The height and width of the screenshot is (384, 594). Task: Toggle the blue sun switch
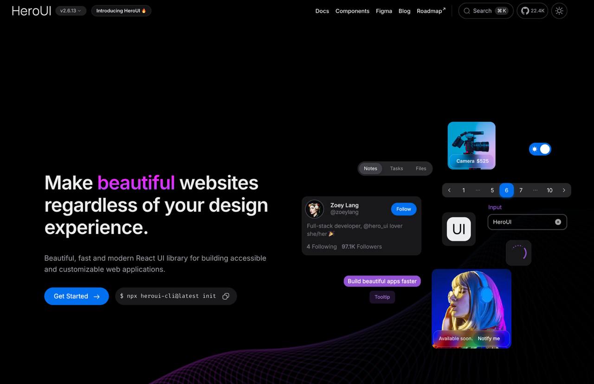(540, 149)
